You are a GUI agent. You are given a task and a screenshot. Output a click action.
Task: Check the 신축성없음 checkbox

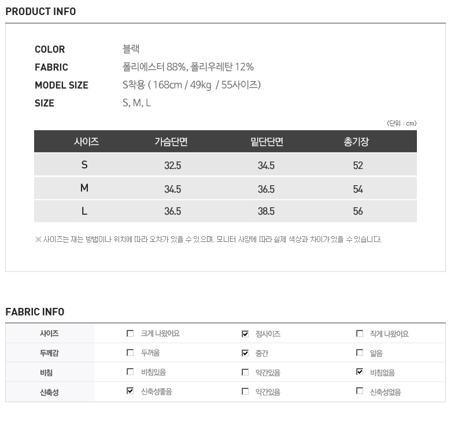point(360,391)
